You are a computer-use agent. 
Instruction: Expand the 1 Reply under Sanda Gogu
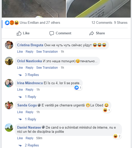tap(30, 119)
